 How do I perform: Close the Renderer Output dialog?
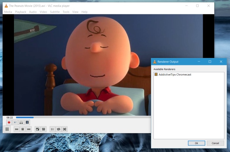221,61
